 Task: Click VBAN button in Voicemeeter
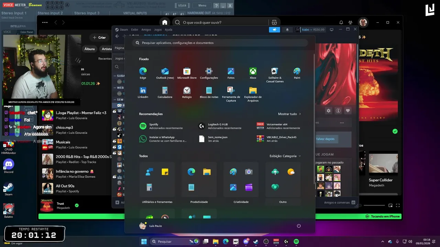tap(182, 5)
